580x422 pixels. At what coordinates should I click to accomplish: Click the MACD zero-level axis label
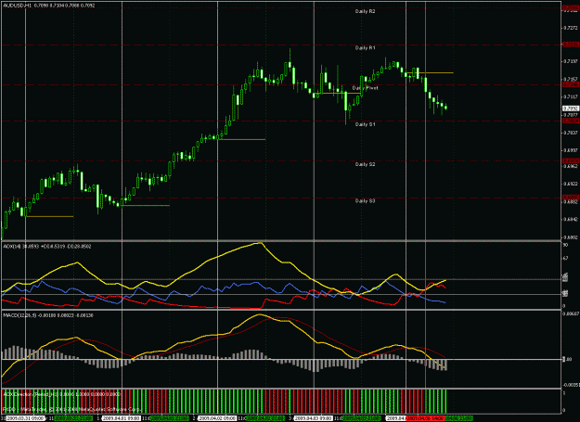click(569, 359)
